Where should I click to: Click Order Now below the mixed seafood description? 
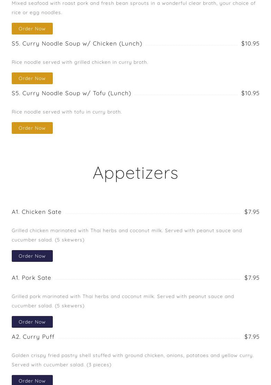[32, 29]
